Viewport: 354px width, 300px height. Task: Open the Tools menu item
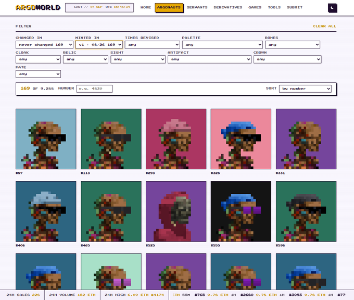274,7
